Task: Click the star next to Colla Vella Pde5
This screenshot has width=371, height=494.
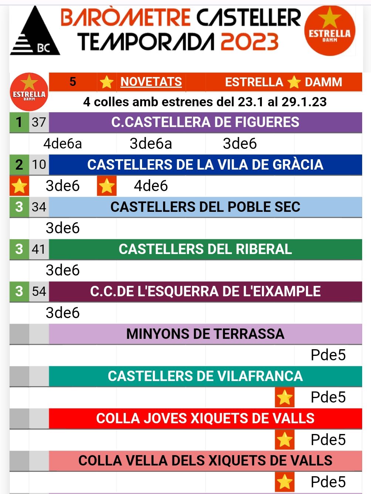Action: (284, 482)
